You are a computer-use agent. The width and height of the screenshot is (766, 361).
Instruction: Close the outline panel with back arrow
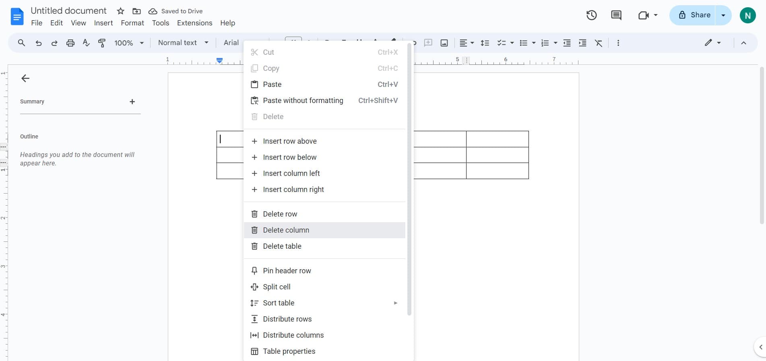coord(25,78)
